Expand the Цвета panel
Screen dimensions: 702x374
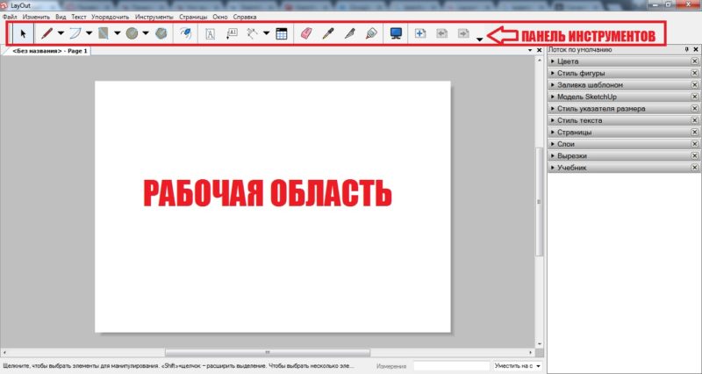[x=567, y=62]
